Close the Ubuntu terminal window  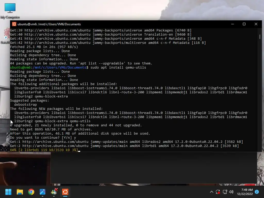coord(256,24)
